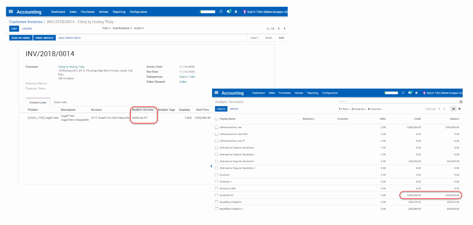Screen dimensions: 473x225
Task: Open the Reporting menu
Action: 119,12
